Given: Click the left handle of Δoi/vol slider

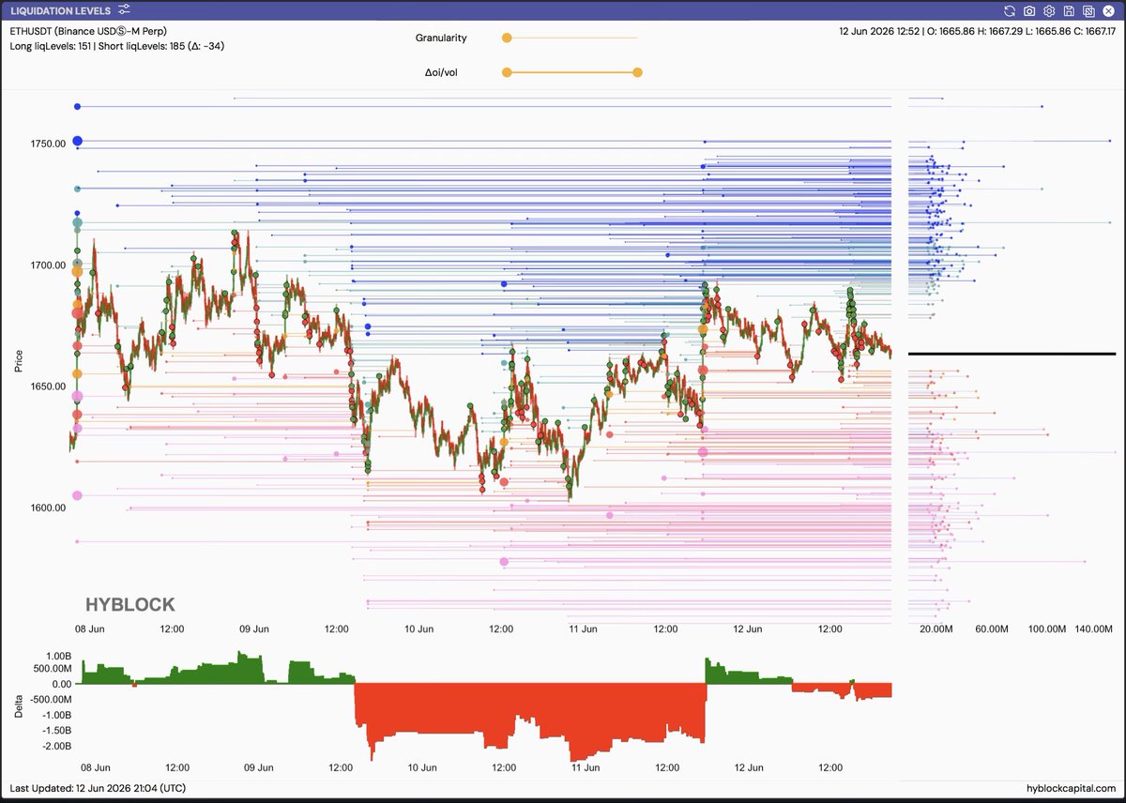Looking at the screenshot, I should click(507, 72).
